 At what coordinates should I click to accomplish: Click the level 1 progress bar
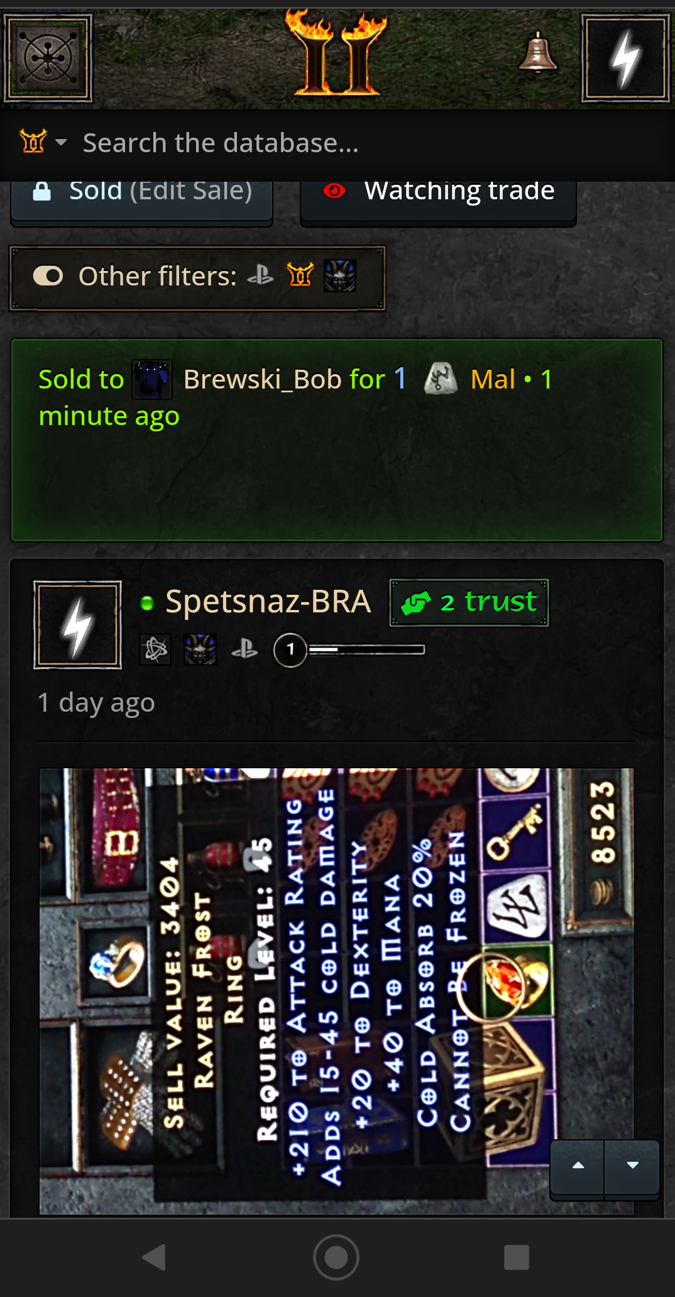[366, 649]
